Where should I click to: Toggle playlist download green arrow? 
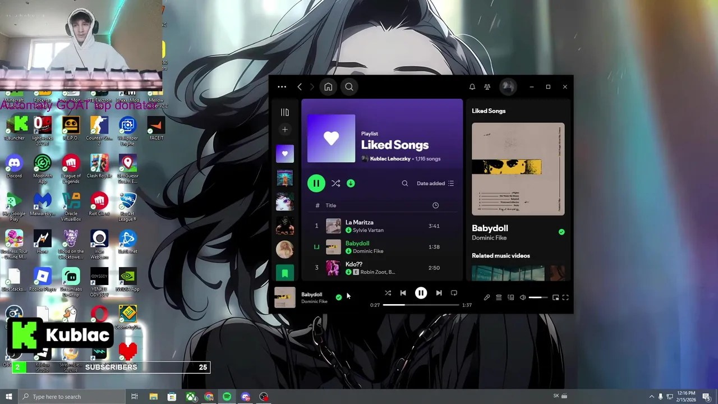pyautogui.click(x=351, y=183)
